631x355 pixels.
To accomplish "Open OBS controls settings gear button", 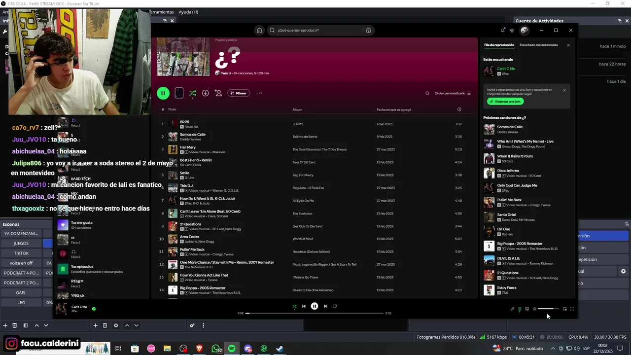I will coord(623,271).
